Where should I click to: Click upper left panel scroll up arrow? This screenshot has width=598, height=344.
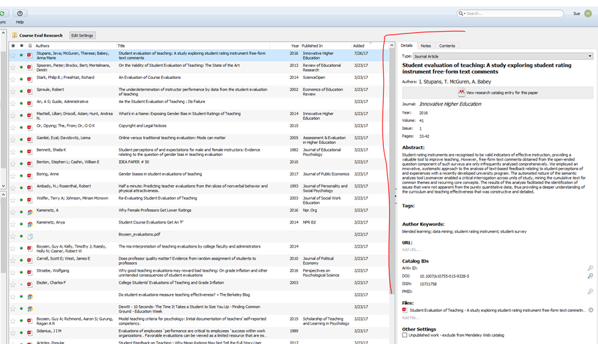coord(3,33)
